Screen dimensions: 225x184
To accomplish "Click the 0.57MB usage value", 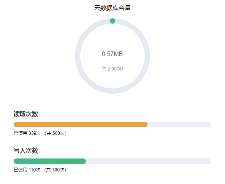I will pyautogui.click(x=112, y=54).
